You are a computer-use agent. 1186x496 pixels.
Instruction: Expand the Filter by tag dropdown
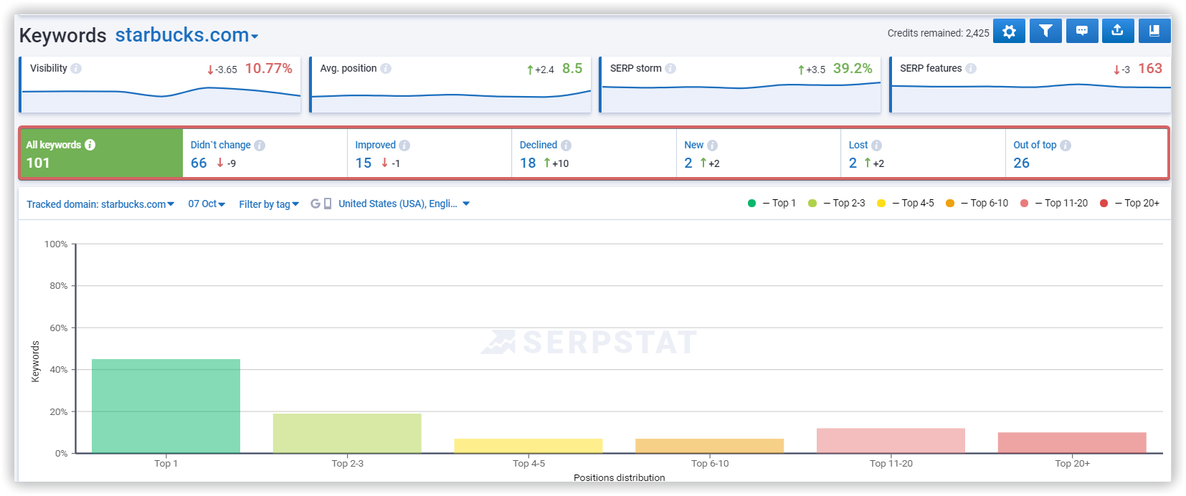tap(269, 204)
